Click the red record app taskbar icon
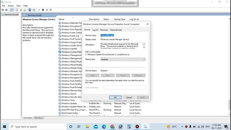Image resolution: width=231 pixels, height=130 pixels. pyautogui.click(x=137, y=127)
